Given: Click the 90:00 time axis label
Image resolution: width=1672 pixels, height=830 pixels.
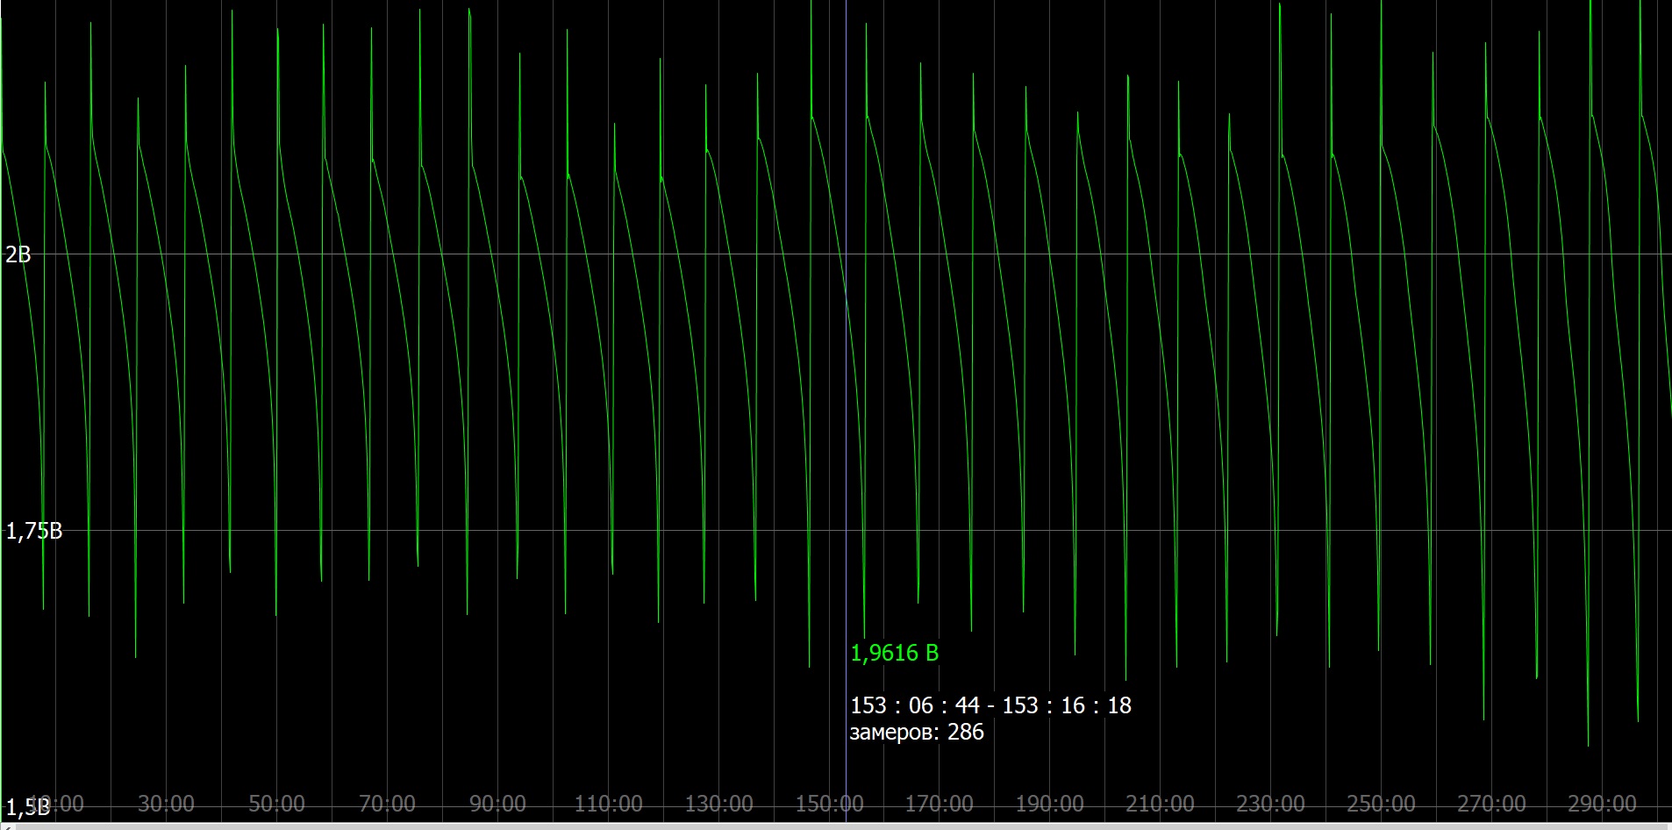Looking at the screenshot, I should pos(497,804).
